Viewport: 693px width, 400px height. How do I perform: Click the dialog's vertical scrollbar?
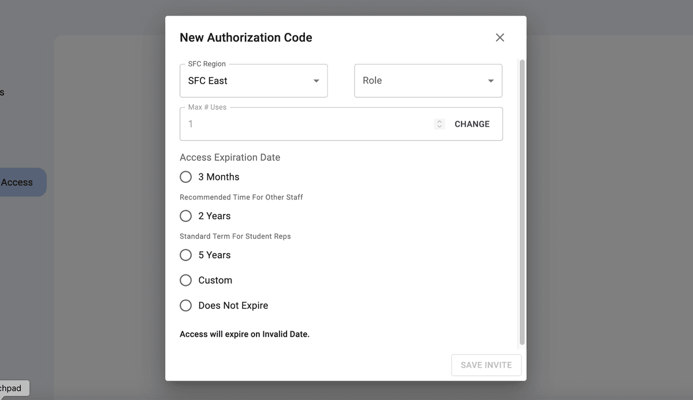(522, 202)
